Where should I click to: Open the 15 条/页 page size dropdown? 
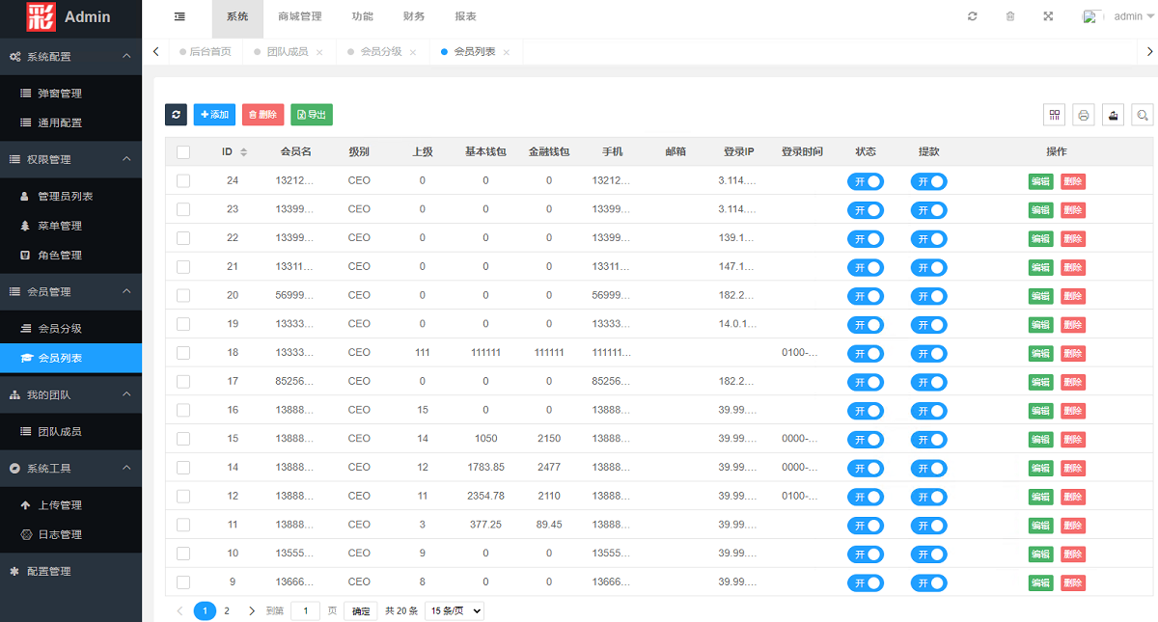[454, 610]
